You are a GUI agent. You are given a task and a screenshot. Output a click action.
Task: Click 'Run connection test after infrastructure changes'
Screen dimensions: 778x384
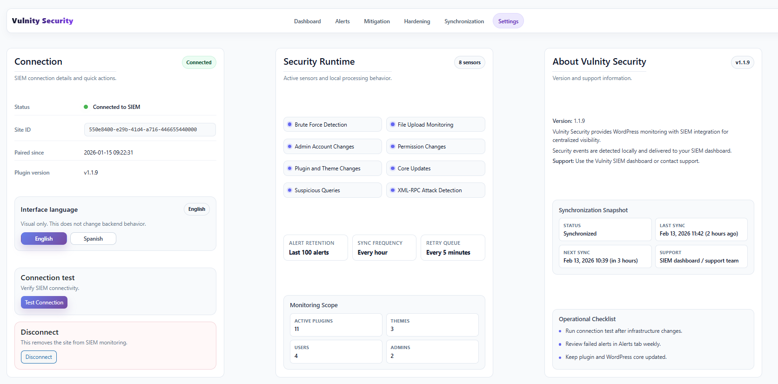(624, 331)
